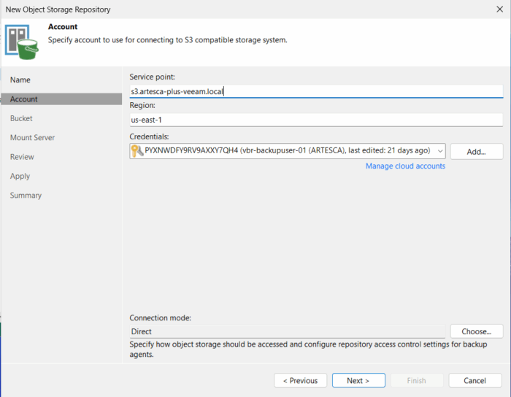Click into the Region field us-east-1
This screenshot has height=397, width=511.
click(x=316, y=120)
